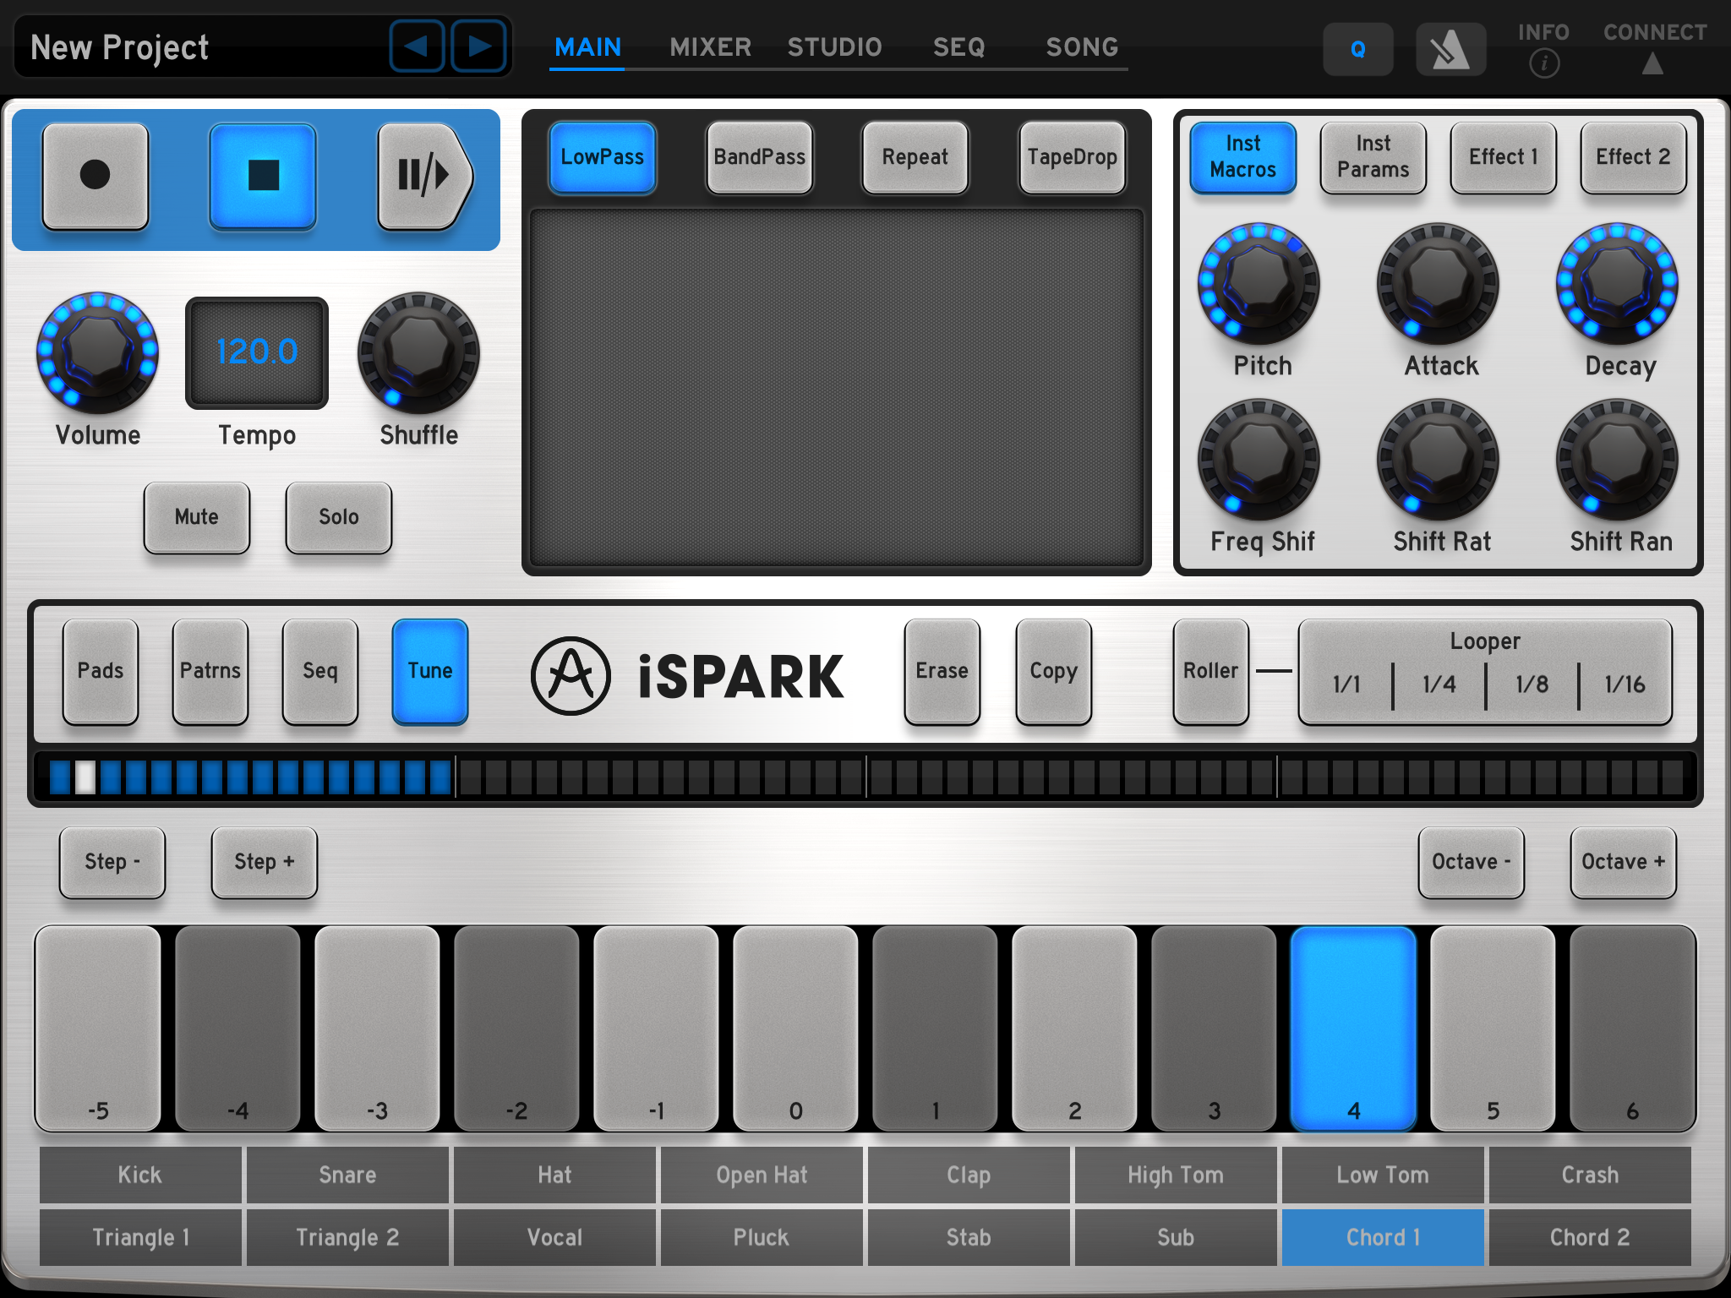Viewport: 1731px width, 1298px height.
Task: Click the Tempo display showing 120.0
Action: tap(257, 352)
